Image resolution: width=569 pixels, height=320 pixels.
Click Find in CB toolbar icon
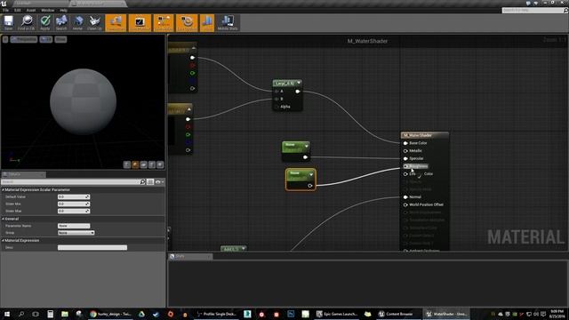pos(26,22)
